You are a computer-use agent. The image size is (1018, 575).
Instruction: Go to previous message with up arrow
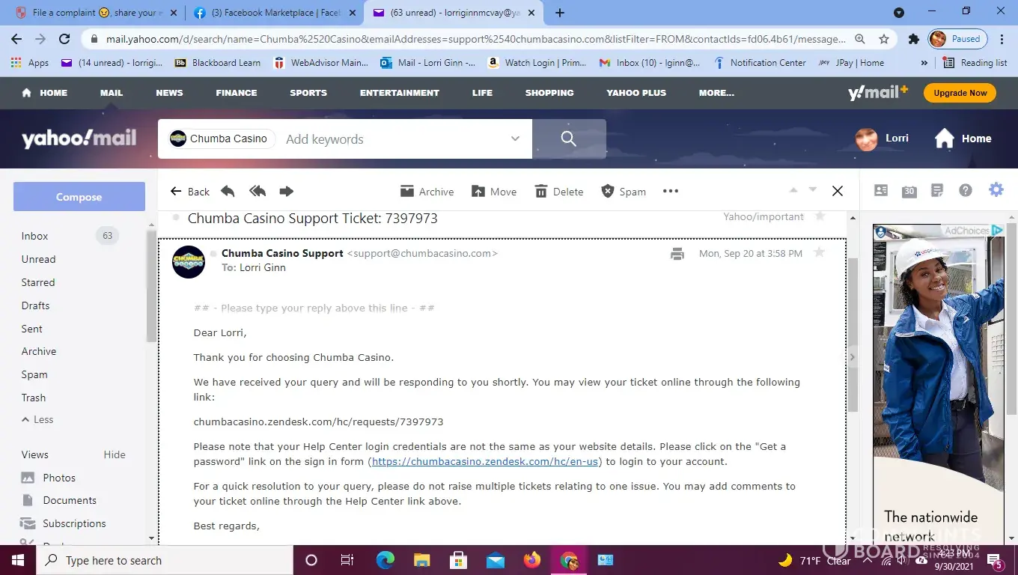click(x=793, y=190)
